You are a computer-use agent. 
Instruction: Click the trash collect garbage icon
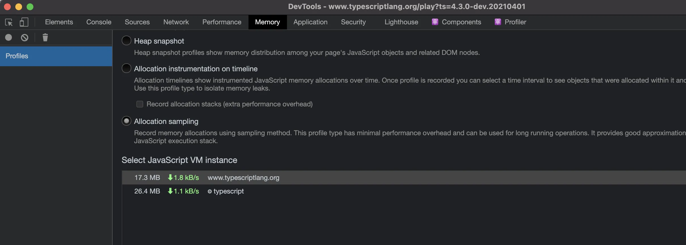click(45, 37)
